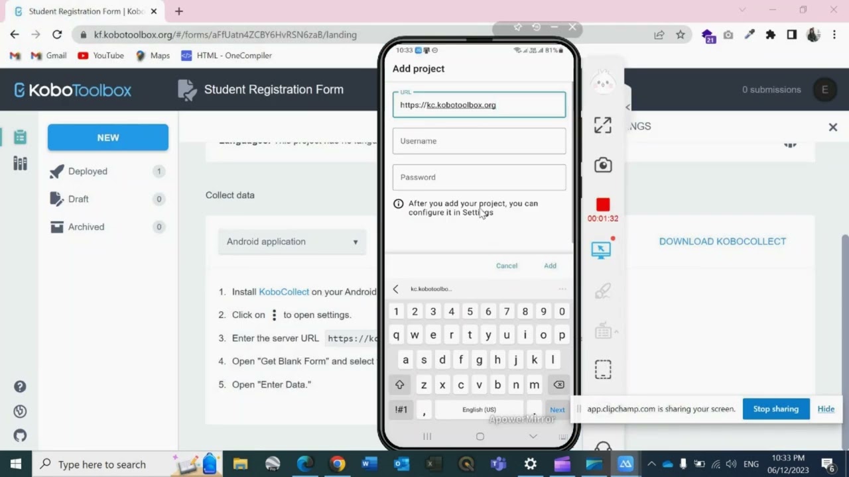
Task: Open Microsoft Teams from the taskbar
Action: 497,464
